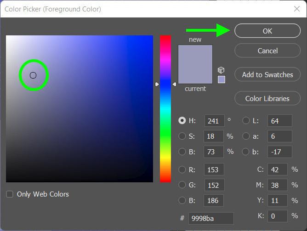Select the Lab b radio button
Screen dimensions: 307x231
pos(246,152)
